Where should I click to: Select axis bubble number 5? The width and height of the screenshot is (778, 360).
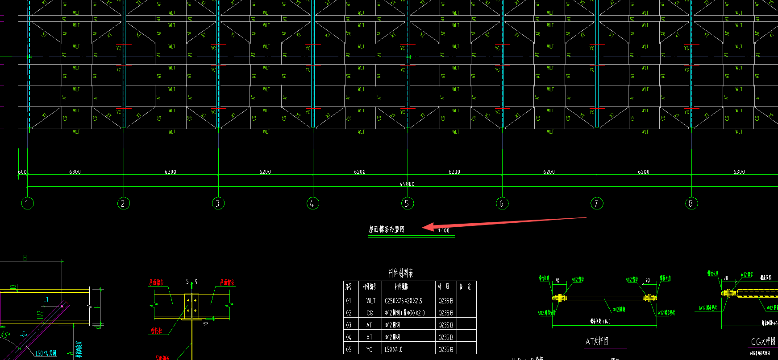point(407,204)
